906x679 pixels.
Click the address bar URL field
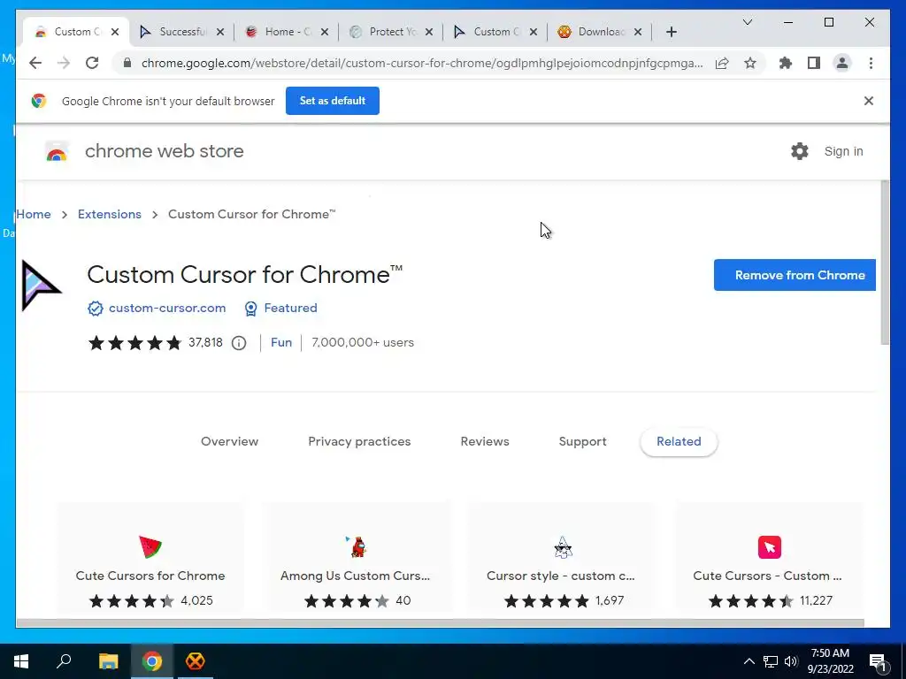[x=422, y=63]
